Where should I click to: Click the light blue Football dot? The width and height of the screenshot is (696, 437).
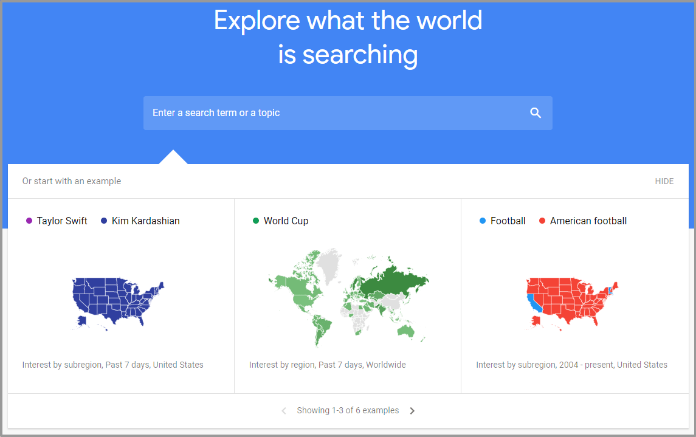[x=483, y=221]
